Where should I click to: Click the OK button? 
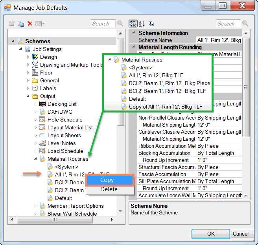(x=211, y=234)
